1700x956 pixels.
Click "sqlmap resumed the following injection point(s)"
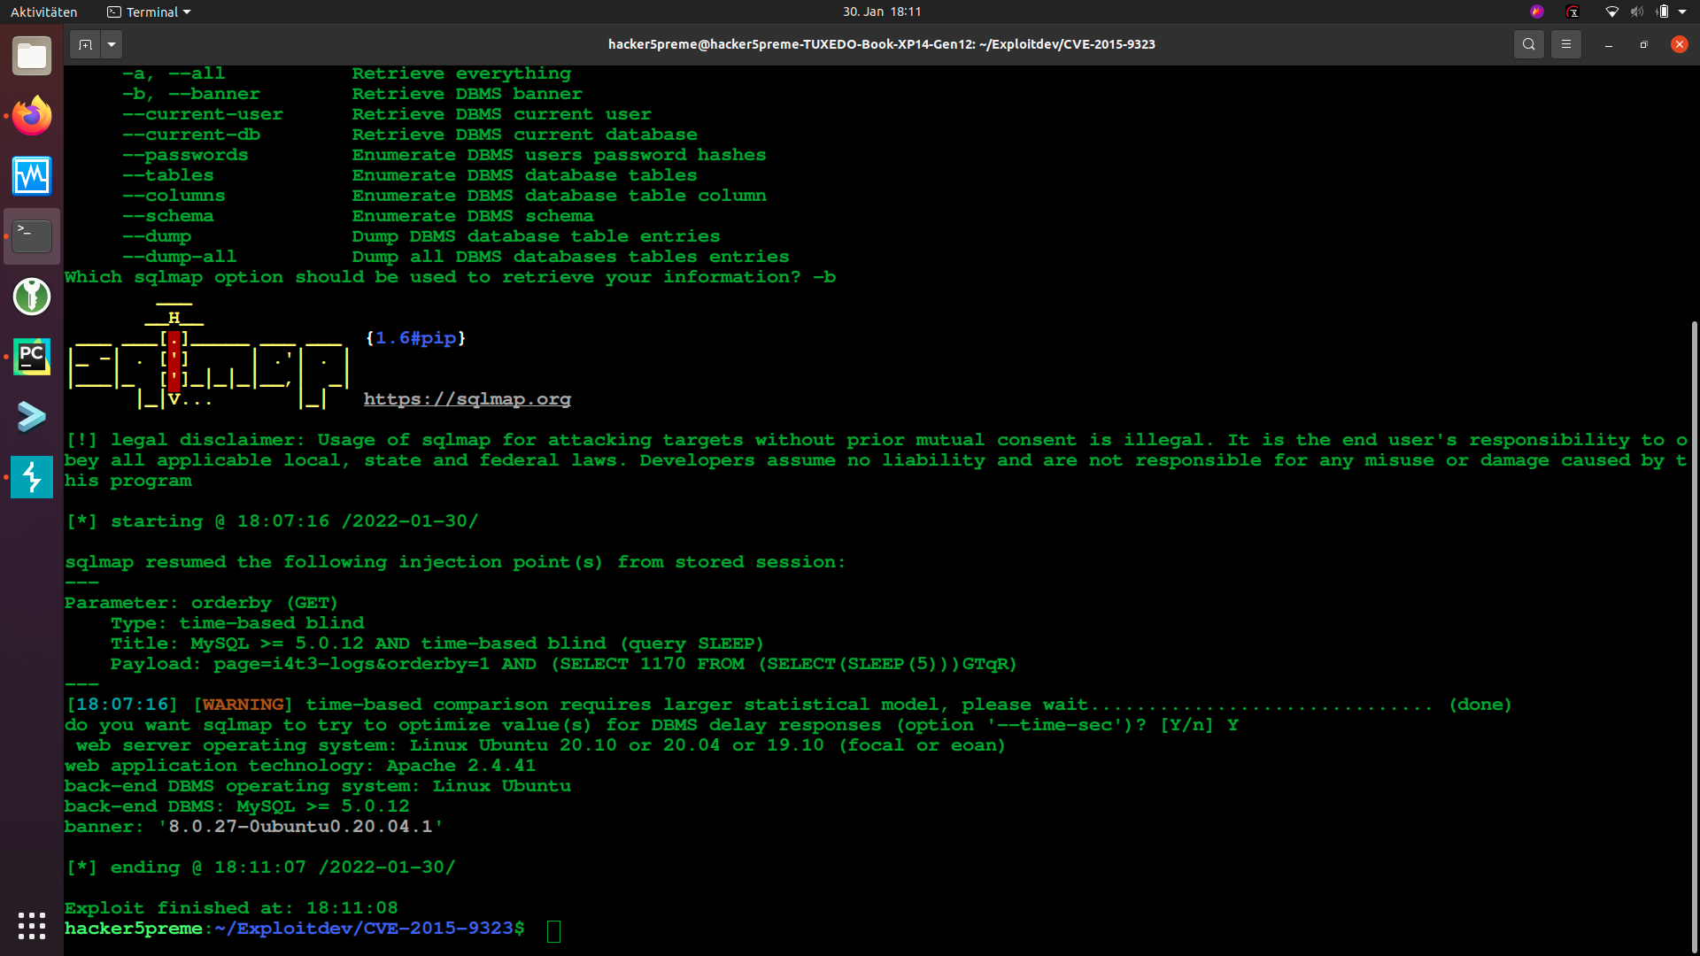point(455,562)
